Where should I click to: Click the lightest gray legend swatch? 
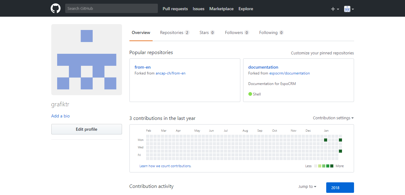point(316,166)
